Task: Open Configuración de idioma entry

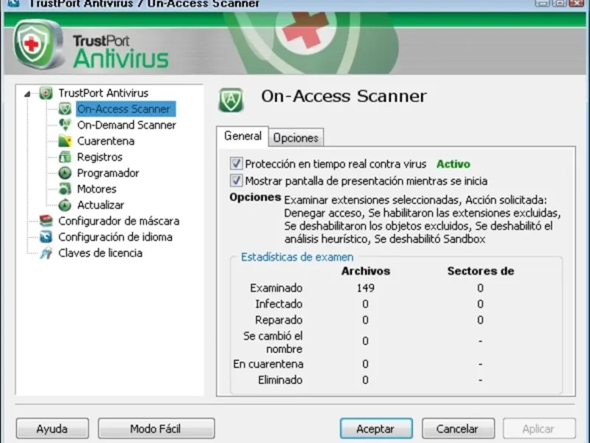Action: (x=115, y=237)
